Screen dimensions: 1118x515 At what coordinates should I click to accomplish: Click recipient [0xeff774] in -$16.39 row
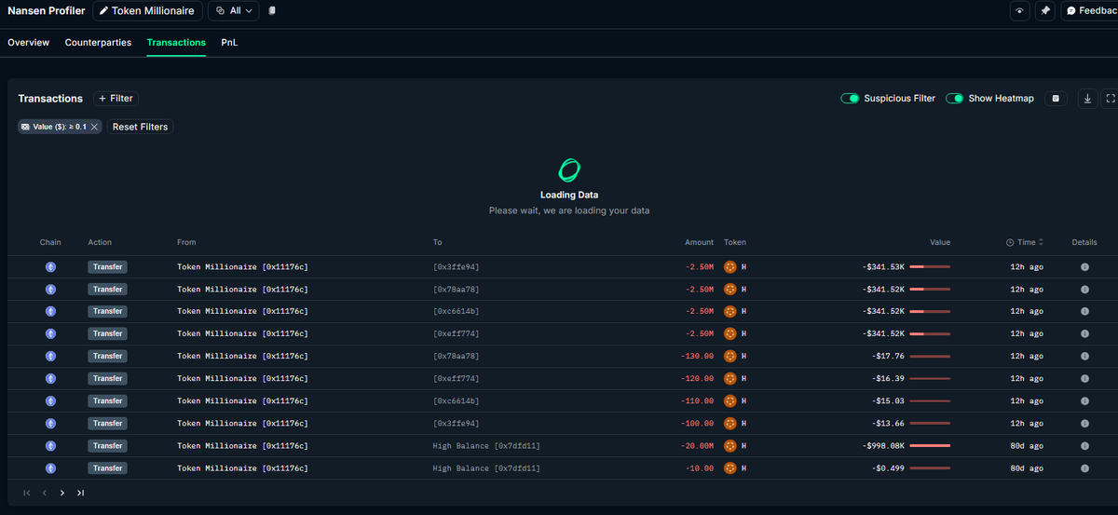click(456, 379)
